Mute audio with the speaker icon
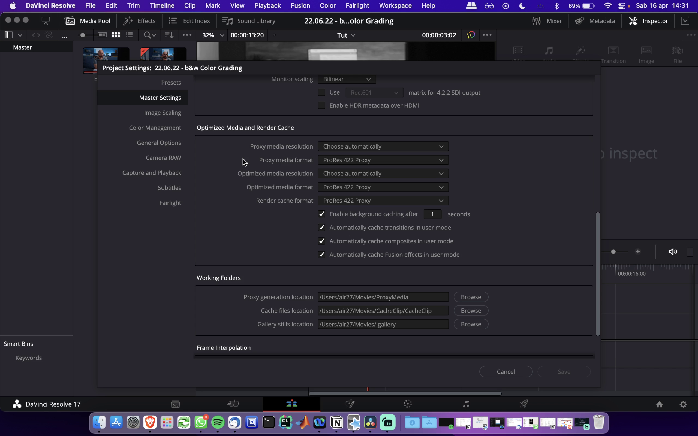Image resolution: width=698 pixels, height=436 pixels. [x=673, y=252]
